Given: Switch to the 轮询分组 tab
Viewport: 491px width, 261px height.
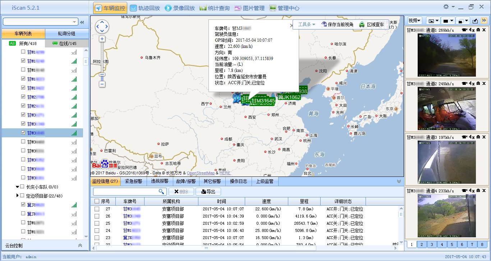Looking at the screenshot, I should coord(66,34).
